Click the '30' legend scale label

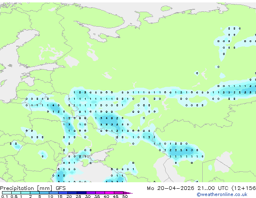pos(88,196)
